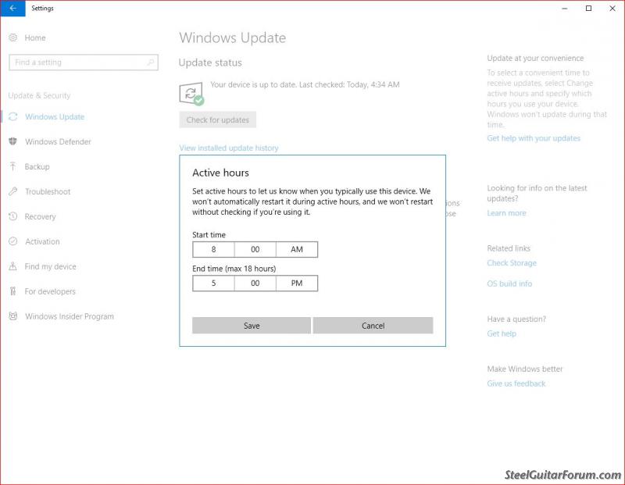Open Start time minutes selector
625x485 pixels.
pos(255,249)
